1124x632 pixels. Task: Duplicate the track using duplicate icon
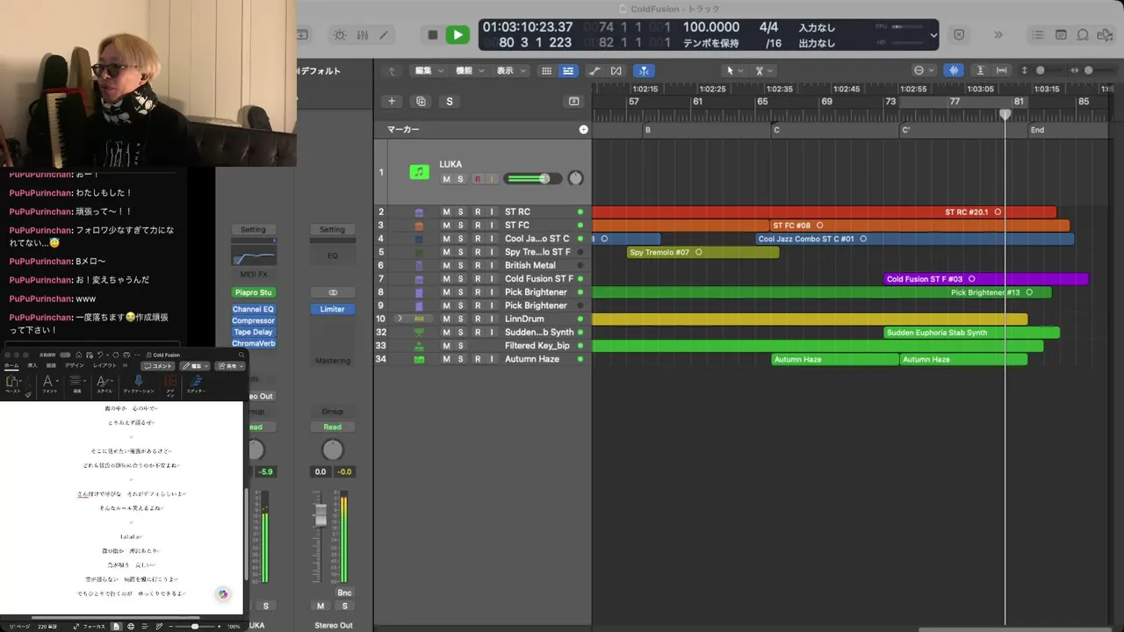click(x=421, y=101)
